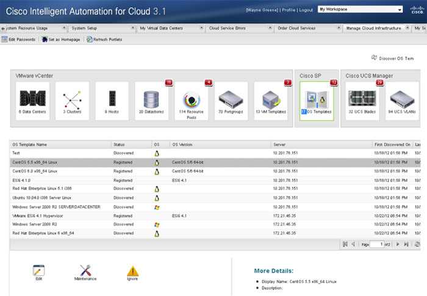This screenshot has width=427, height=296.
Task: Close the Order Cloud Services tab
Action: (339, 27)
